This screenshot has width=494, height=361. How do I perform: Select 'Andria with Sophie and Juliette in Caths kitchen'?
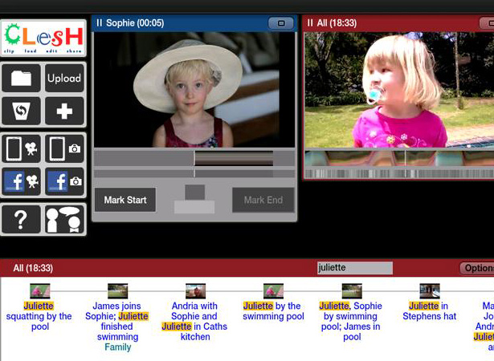click(x=194, y=321)
